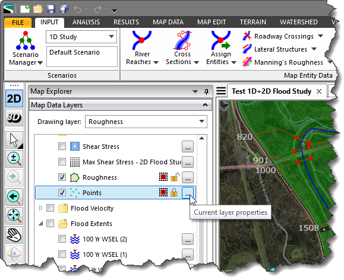This screenshot has height=280, width=344.
Task: Click the zoom next magnifier icon
Action: 14,177
